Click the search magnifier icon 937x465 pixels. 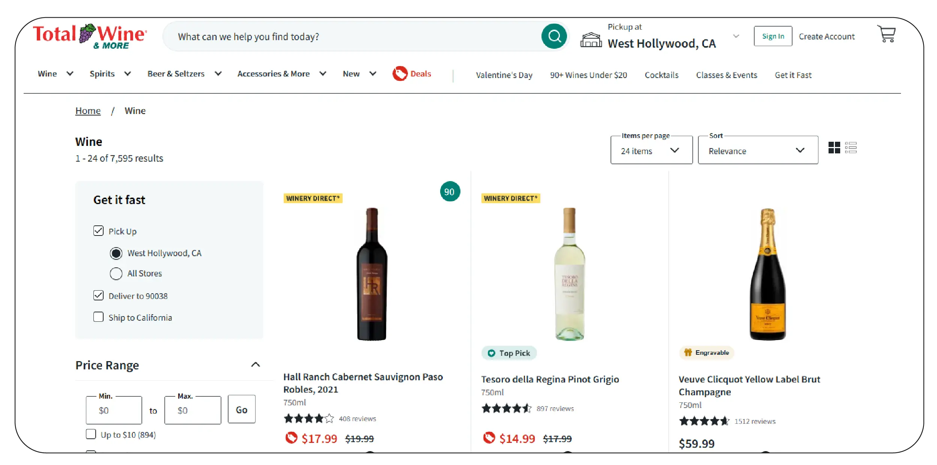(x=554, y=36)
